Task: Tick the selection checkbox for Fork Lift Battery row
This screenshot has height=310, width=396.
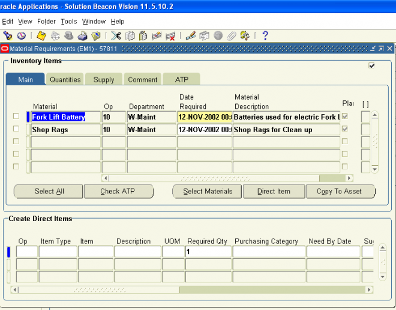Action: 16,116
